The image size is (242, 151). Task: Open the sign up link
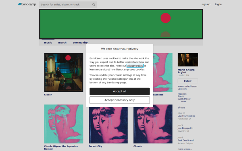[x=206, y=4]
